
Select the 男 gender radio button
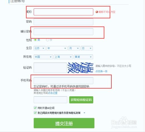35,40
